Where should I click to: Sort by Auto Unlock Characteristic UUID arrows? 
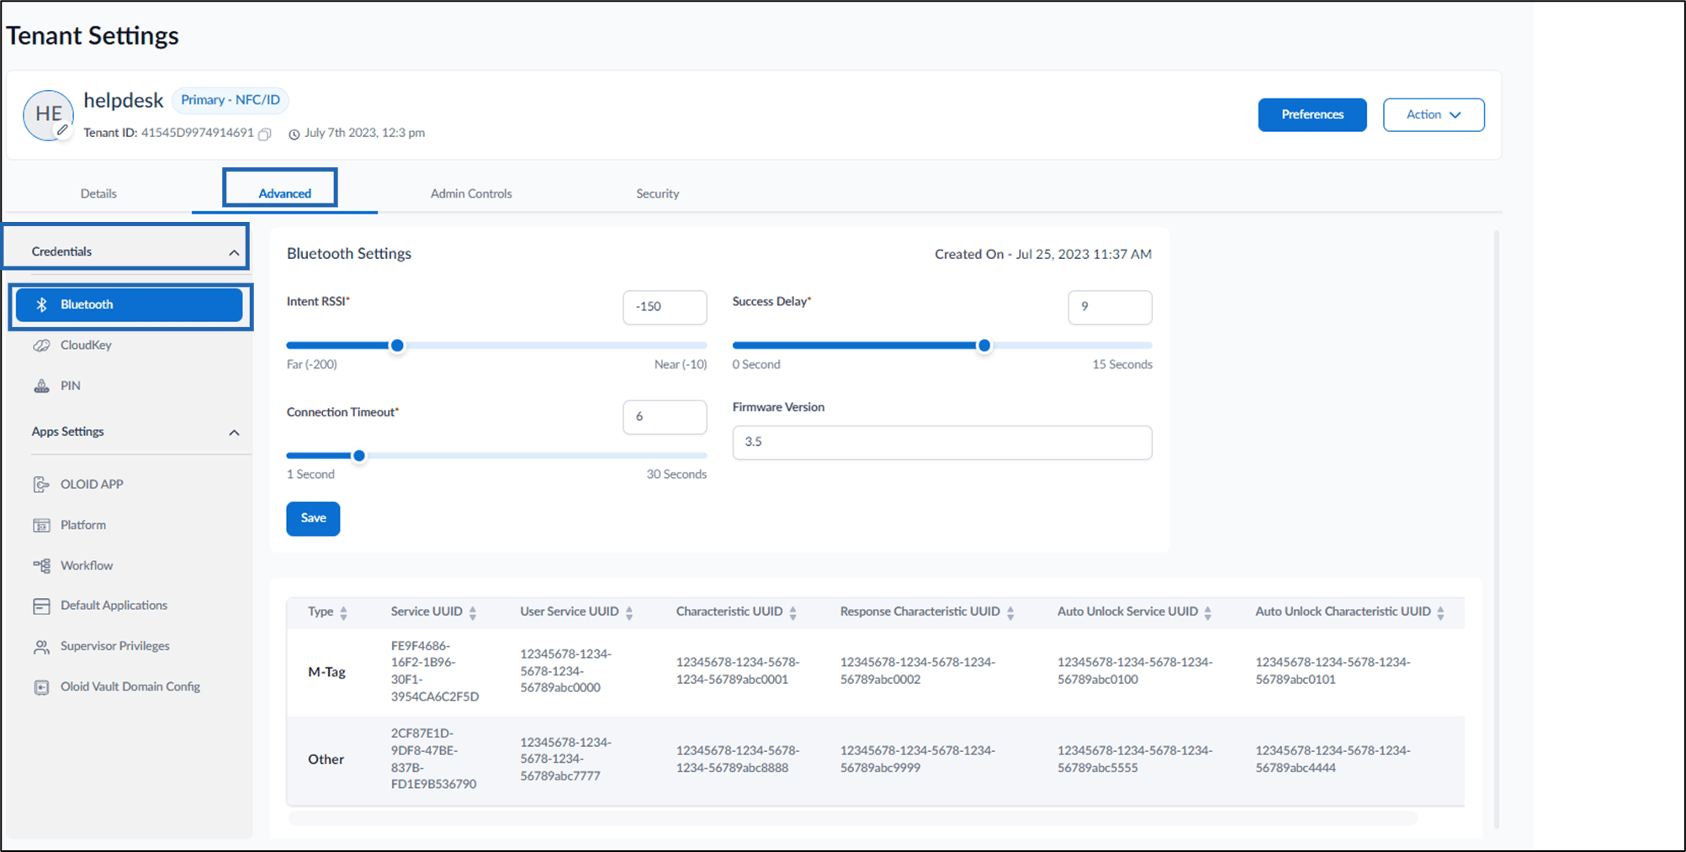pos(1440,613)
